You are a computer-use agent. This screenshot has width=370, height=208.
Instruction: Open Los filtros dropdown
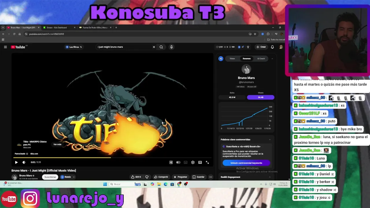(74, 47)
